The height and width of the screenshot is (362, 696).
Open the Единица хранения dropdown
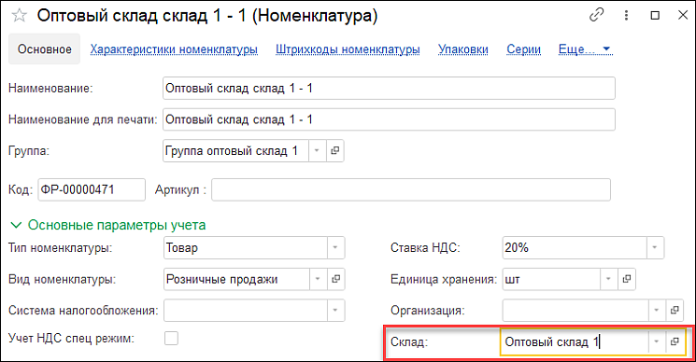point(608,279)
